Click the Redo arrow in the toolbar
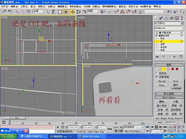The width and height of the screenshot is (186, 139). coord(10,11)
